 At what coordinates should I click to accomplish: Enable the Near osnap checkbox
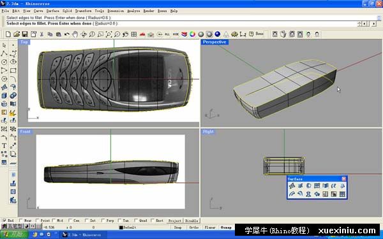click(x=21, y=221)
